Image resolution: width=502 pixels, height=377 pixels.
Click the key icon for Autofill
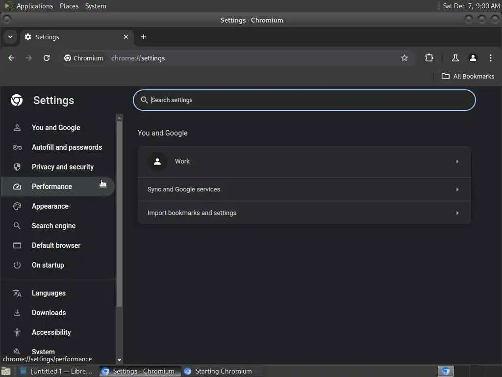(17, 147)
